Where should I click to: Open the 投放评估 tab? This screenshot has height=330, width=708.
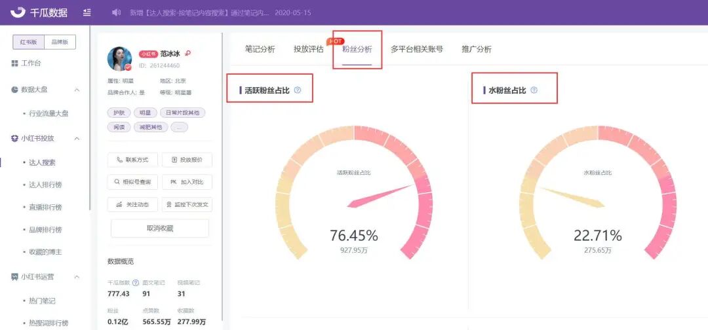[x=308, y=50]
